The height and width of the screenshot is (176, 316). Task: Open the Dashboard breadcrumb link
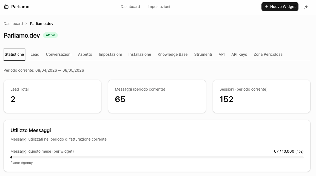click(x=13, y=24)
